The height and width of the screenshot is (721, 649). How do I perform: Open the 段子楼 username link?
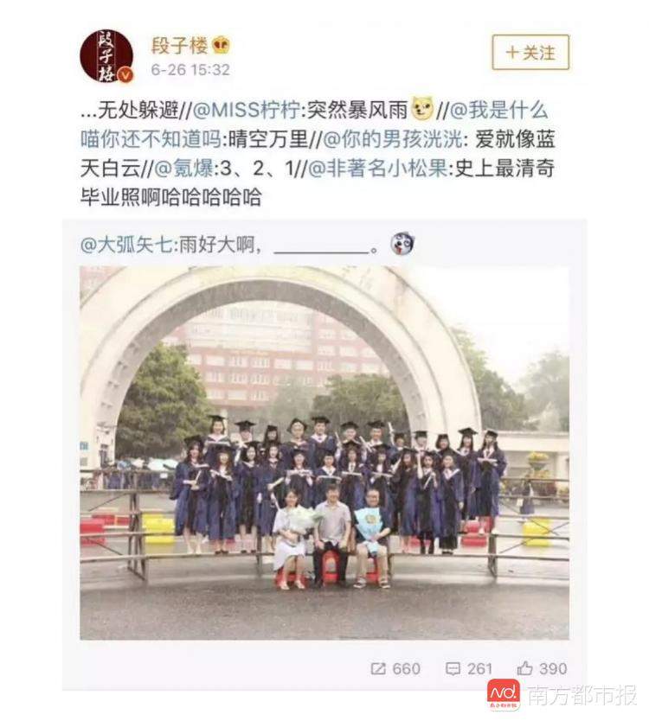(179, 46)
